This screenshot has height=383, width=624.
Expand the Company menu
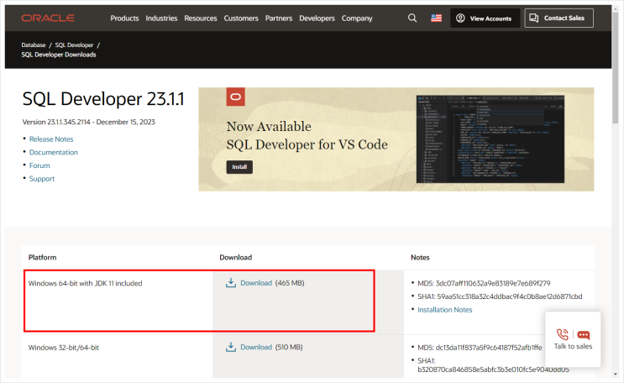point(357,18)
